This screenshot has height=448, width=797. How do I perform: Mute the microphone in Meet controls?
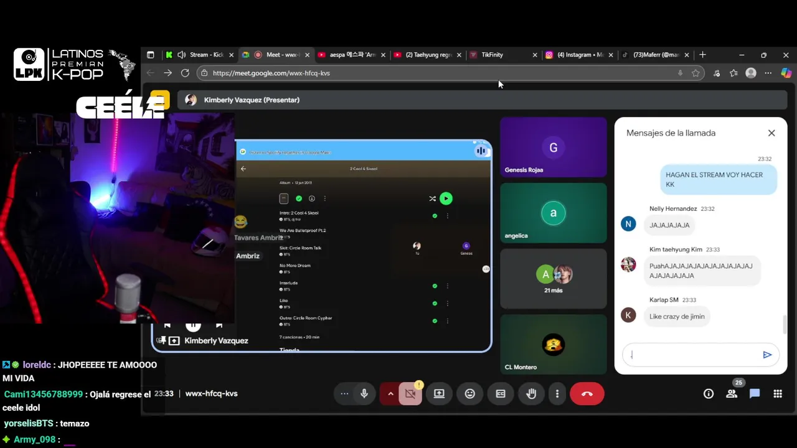pyautogui.click(x=364, y=394)
